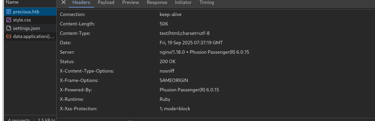This screenshot has width=375, height=121.
Task: Click the X-Runtime value Ruby
Action: click(165, 99)
